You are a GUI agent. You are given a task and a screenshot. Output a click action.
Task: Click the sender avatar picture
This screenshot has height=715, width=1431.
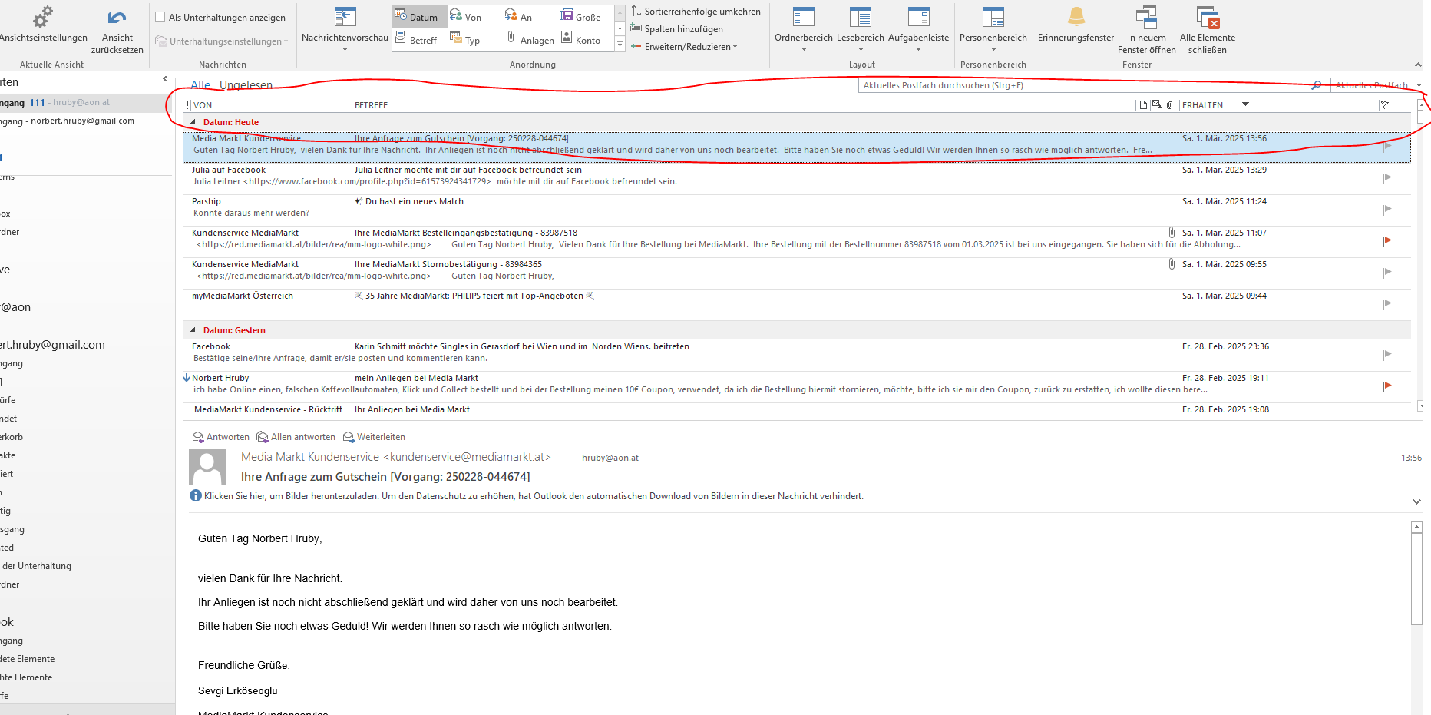(x=207, y=467)
